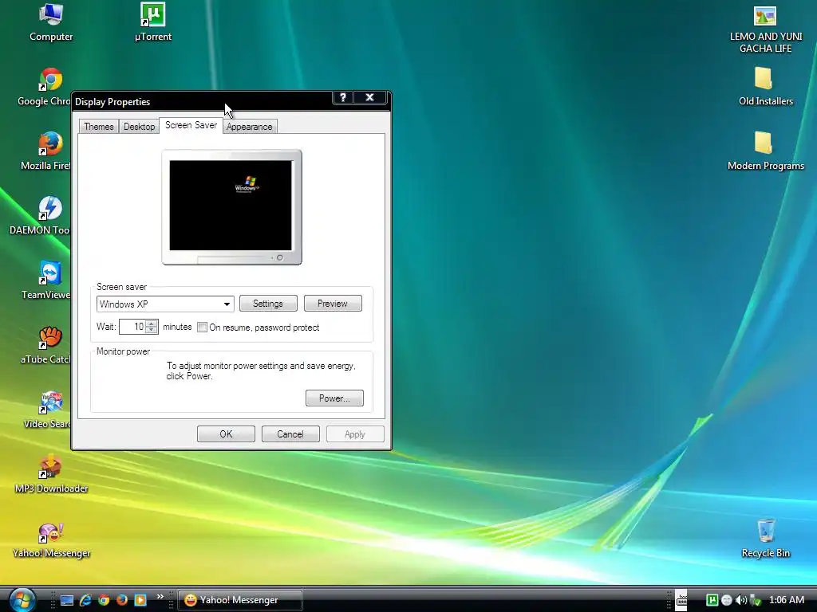Launch Chrome from quick launch bar
The height and width of the screenshot is (612, 817).
coord(104,600)
